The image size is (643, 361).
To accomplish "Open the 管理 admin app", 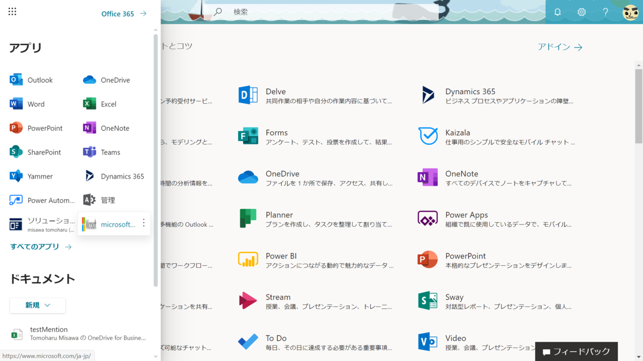I will pyautogui.click(x=99, y=200).
